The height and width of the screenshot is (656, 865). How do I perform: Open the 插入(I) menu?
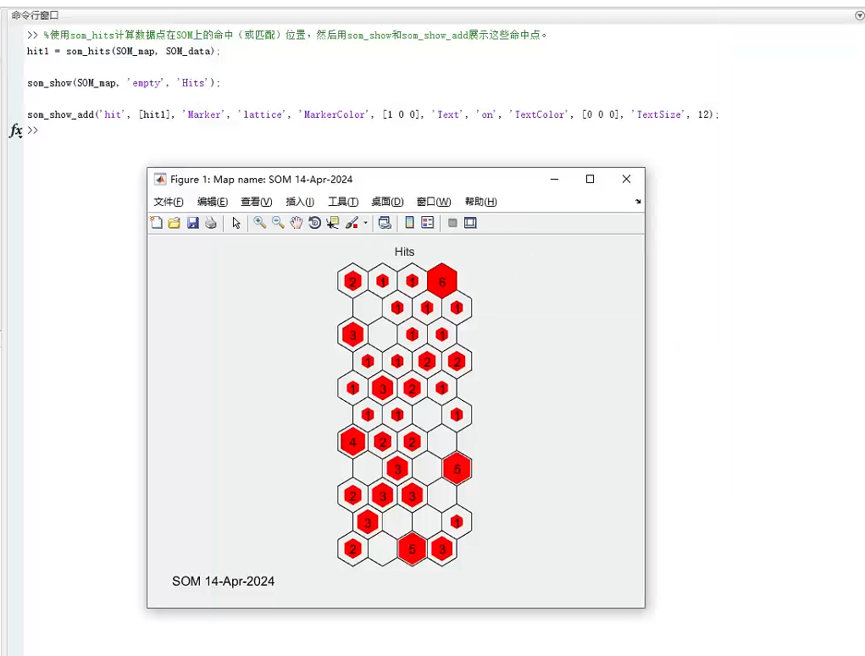(300, 202)
